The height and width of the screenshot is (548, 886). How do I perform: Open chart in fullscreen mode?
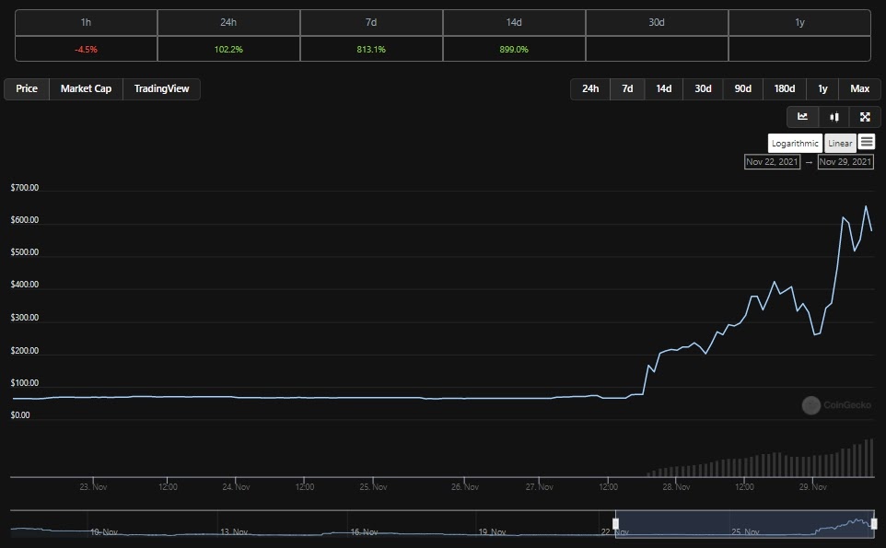click(865, 117)
